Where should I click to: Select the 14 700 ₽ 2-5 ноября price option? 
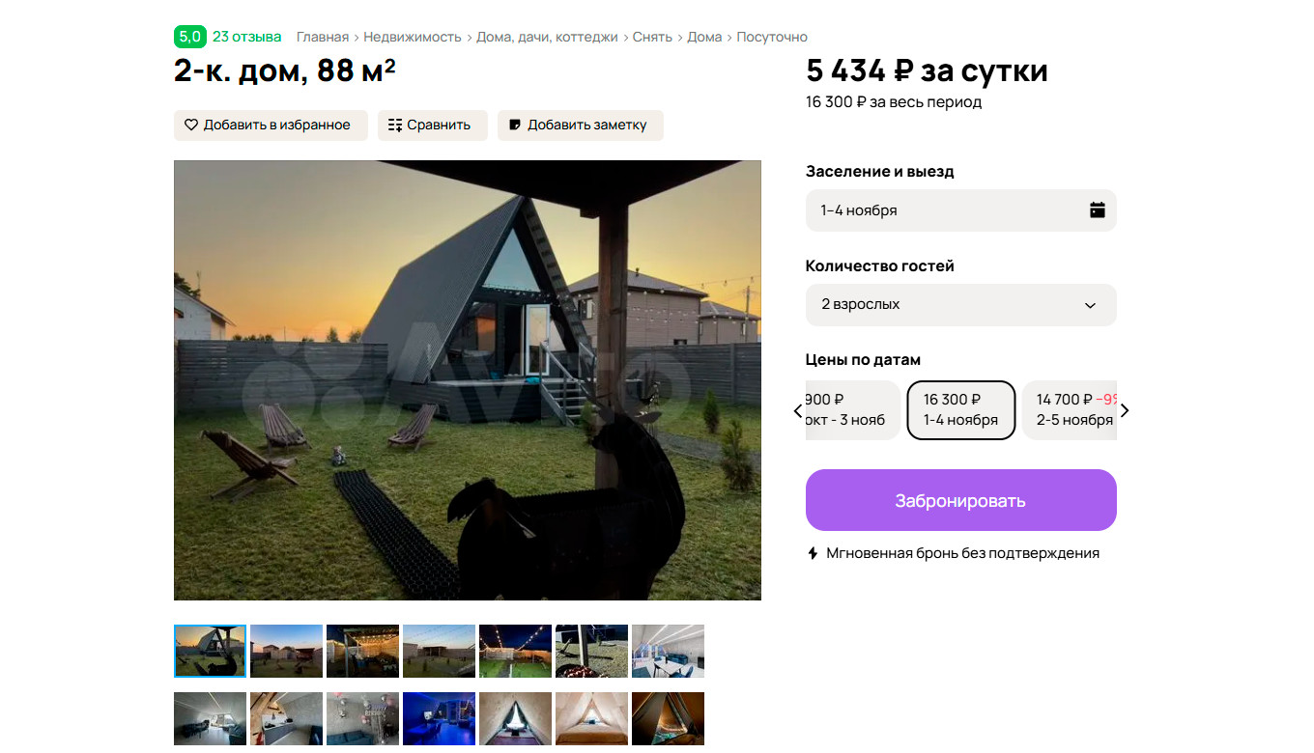pyautogui.click(x=1070, y=410)
